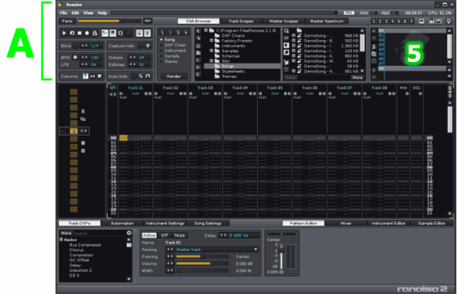Click the More button beside DSP Search
This screenshot has height=294, width=457.
tap(66, 233)
